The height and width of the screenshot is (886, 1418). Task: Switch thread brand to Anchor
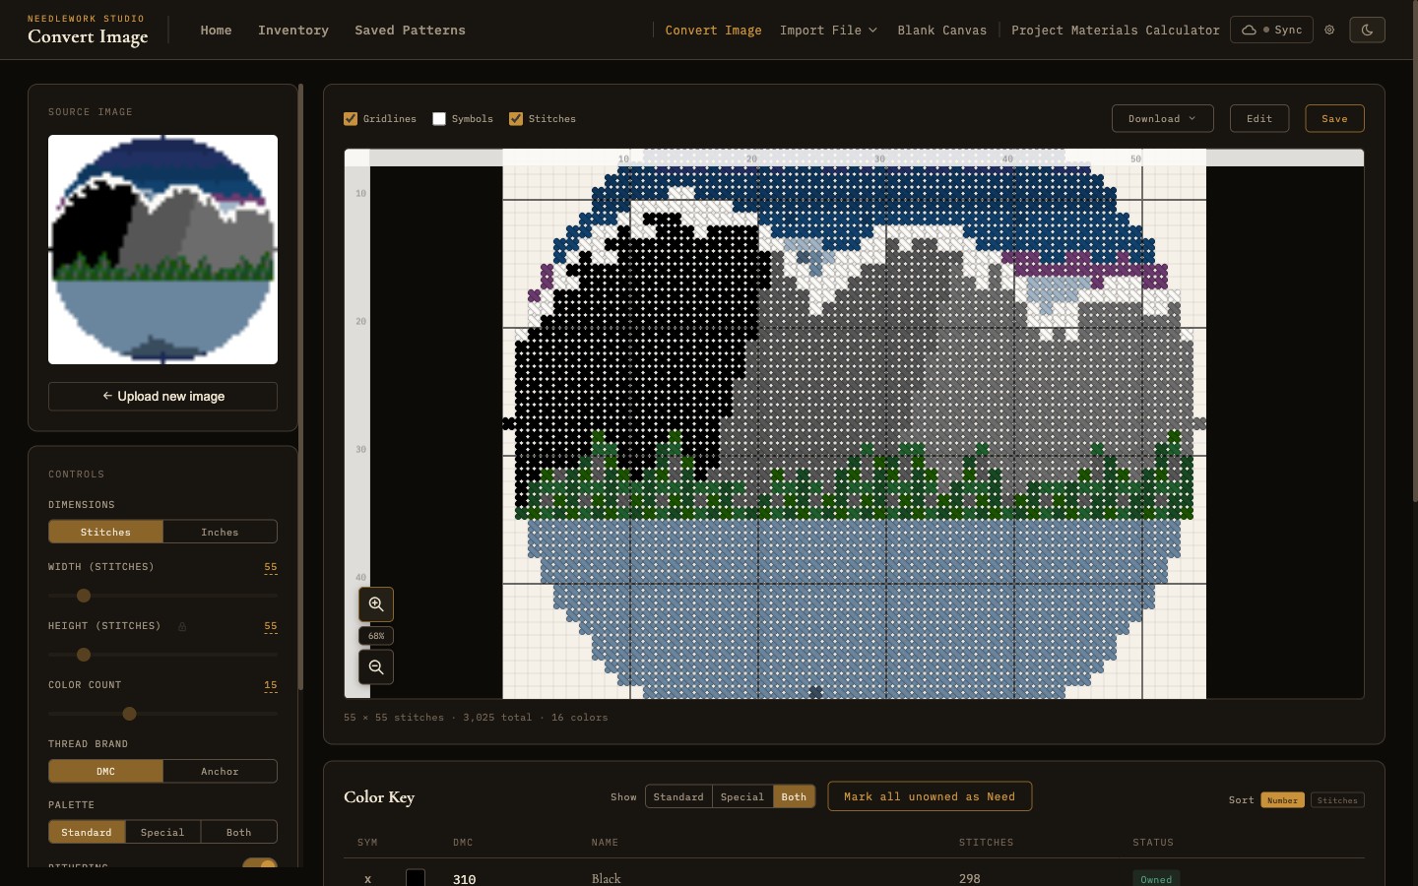[220, 771]
